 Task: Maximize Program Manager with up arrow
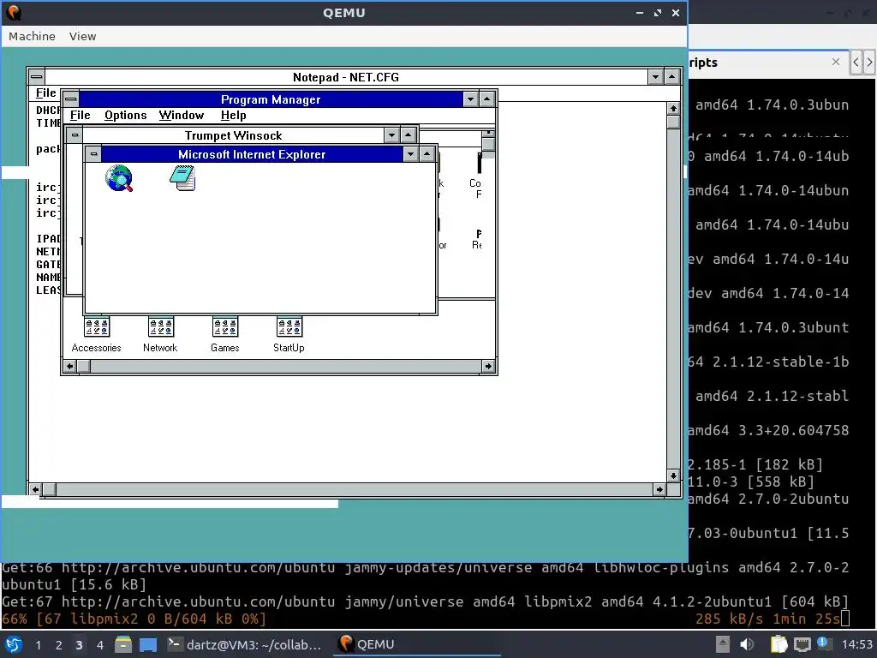point(487,99)
